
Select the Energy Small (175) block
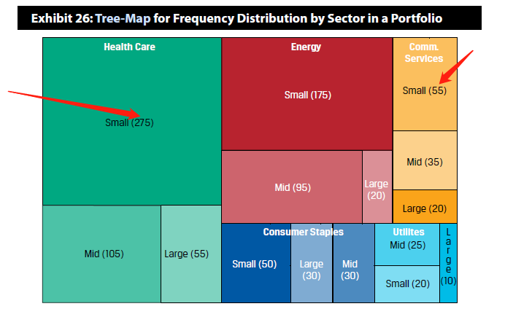pyautogui.click(x=307, y=94)
